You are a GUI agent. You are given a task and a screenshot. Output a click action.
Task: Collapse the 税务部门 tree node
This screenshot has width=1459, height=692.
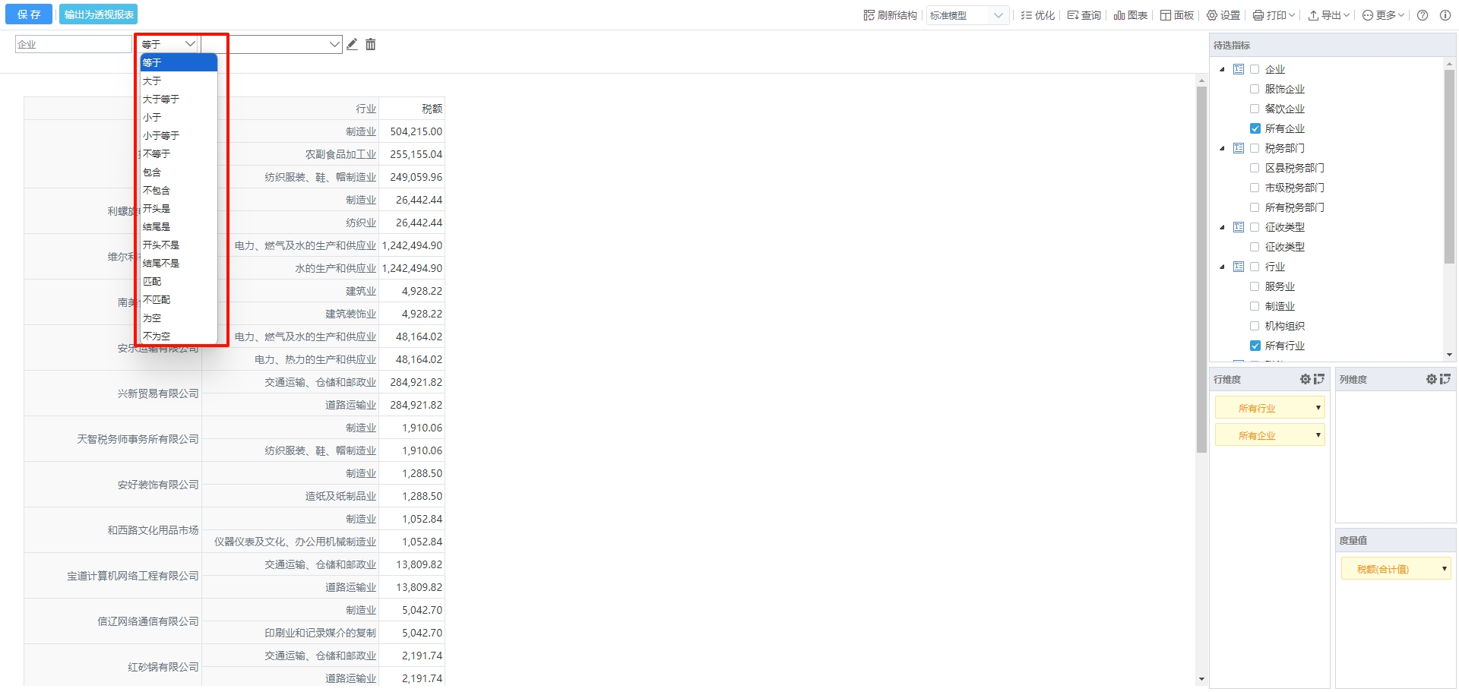[1222, 148]
